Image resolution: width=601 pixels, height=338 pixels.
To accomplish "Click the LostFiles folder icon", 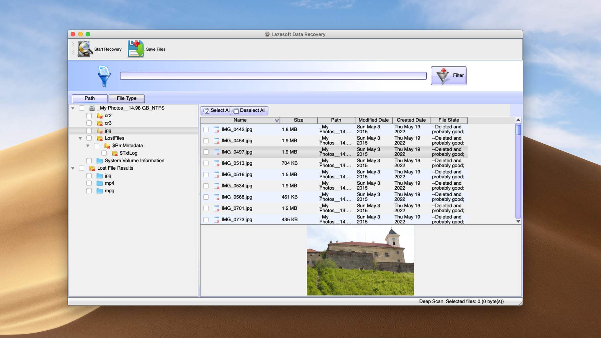I will tap(100, 138).
